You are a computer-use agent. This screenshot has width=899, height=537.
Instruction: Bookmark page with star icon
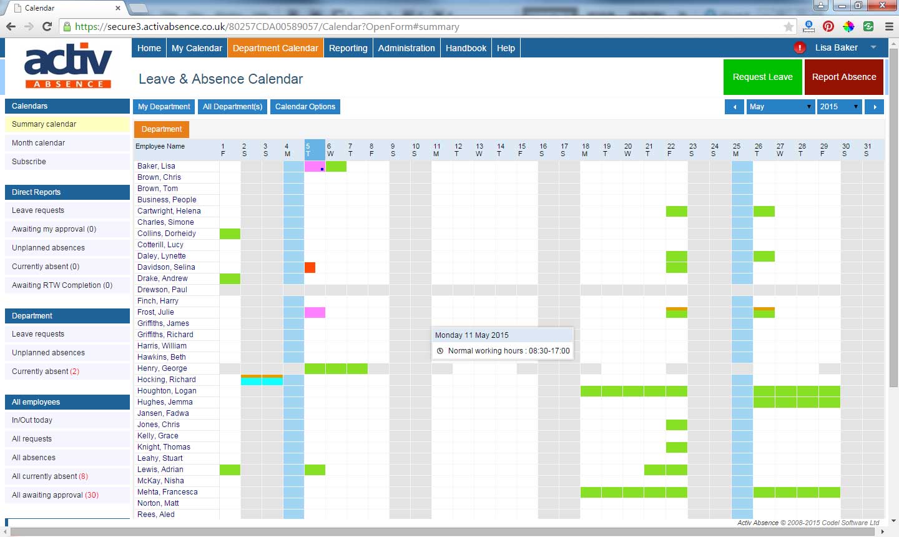788,27
